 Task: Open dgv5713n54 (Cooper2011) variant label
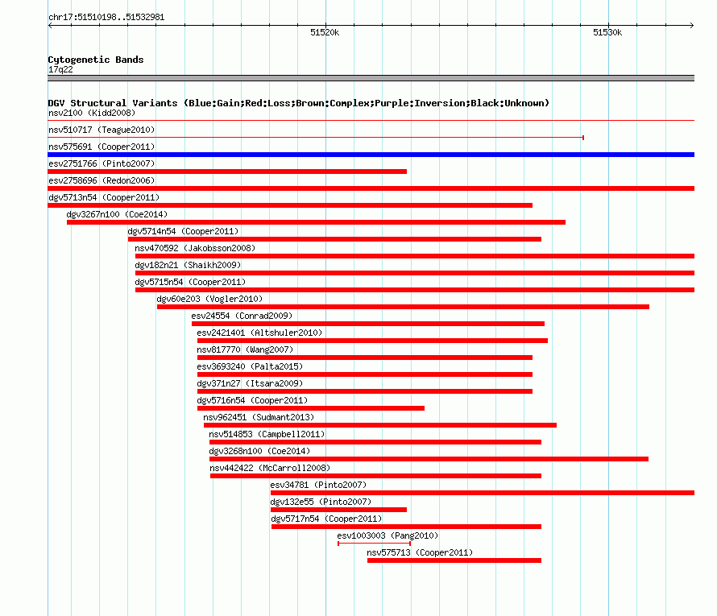[x=104, y=197]
